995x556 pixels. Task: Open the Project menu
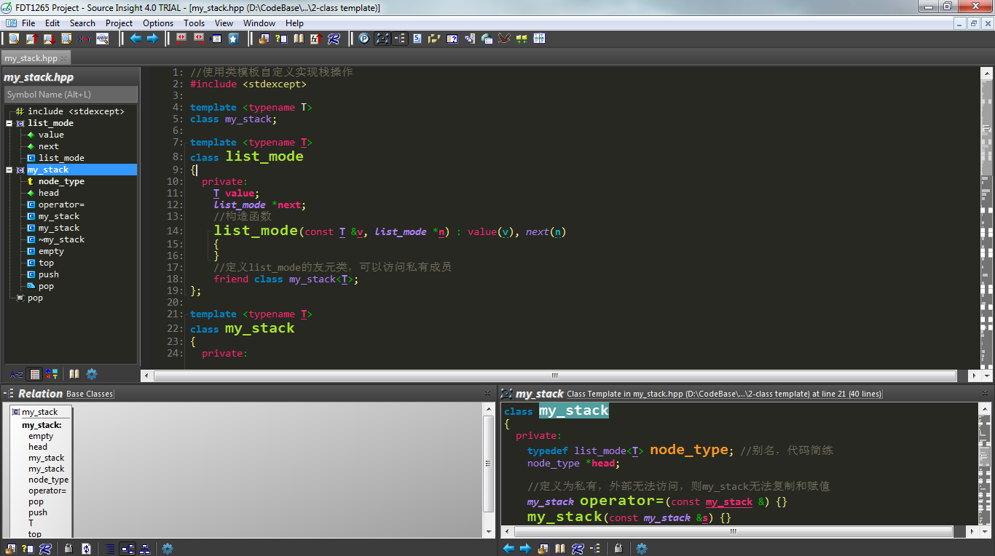pyautogui.click(x=119, y=23)
